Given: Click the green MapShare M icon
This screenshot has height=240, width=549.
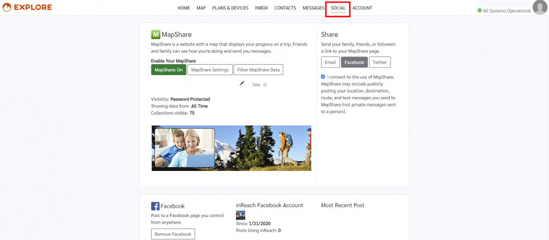Looking at the screenshot, I should click(155, 35).
